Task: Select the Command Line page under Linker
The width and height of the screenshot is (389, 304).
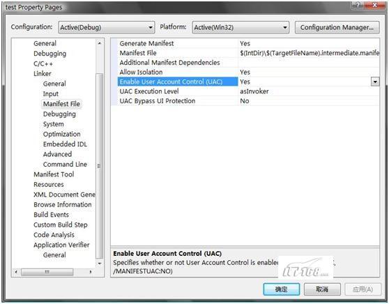Action: tap(65, 165)
